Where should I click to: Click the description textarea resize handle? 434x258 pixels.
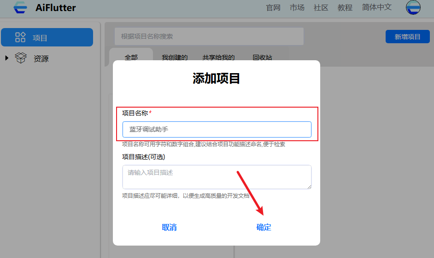pos(309,187)
